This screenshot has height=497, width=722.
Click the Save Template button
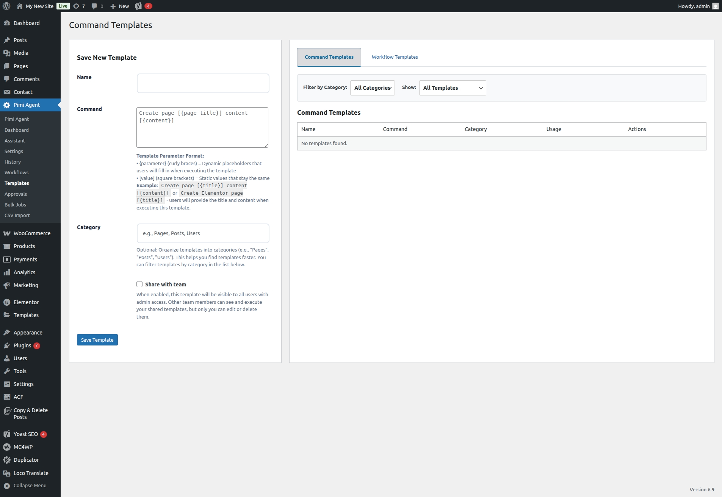coord(97,340)
